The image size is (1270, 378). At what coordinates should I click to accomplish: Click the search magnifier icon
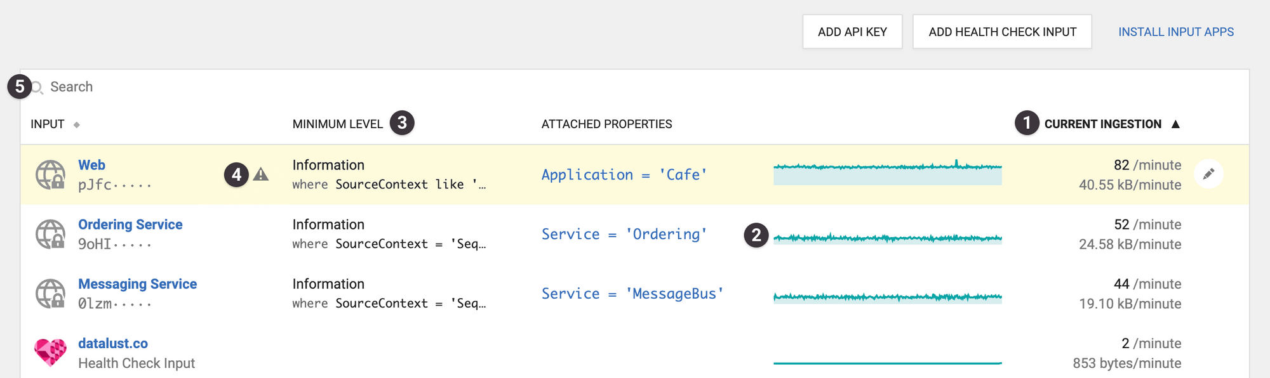pyautogui.click(x=37, y=88)
